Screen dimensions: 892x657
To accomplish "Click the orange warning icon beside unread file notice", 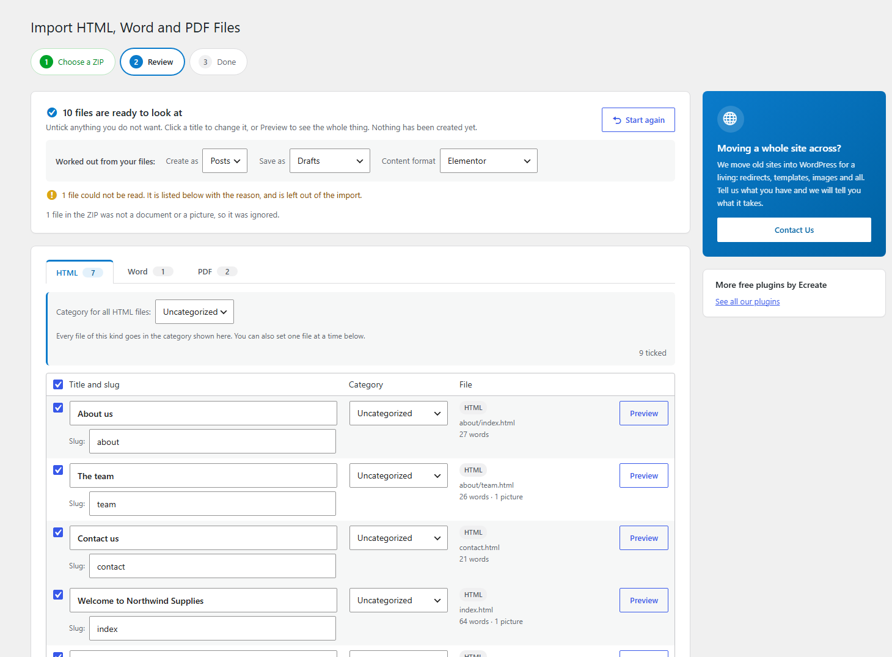I will (x=52, y=195).
